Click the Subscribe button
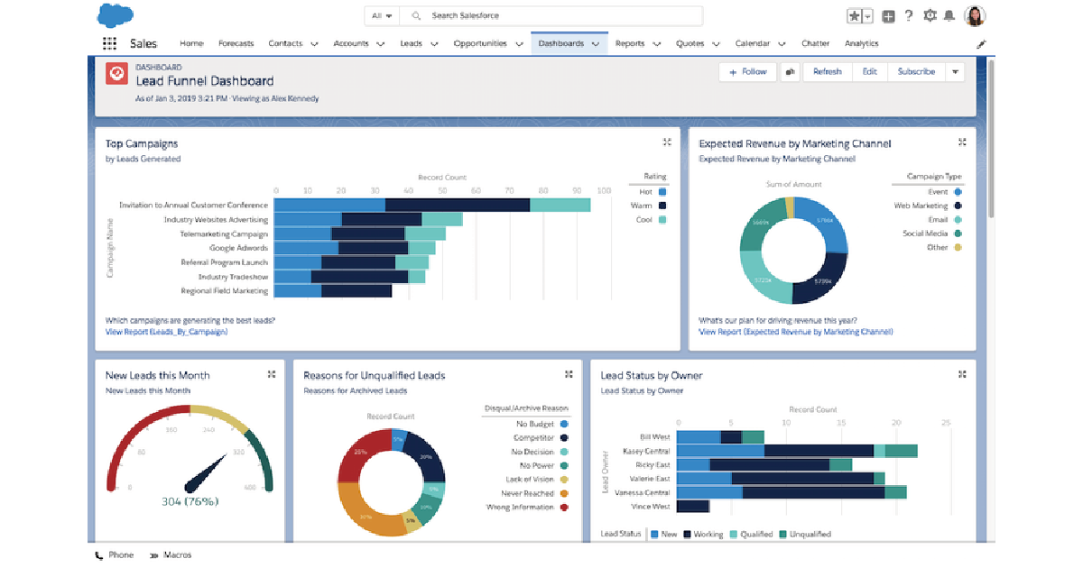1083x568 pixels. coord(916,72)
